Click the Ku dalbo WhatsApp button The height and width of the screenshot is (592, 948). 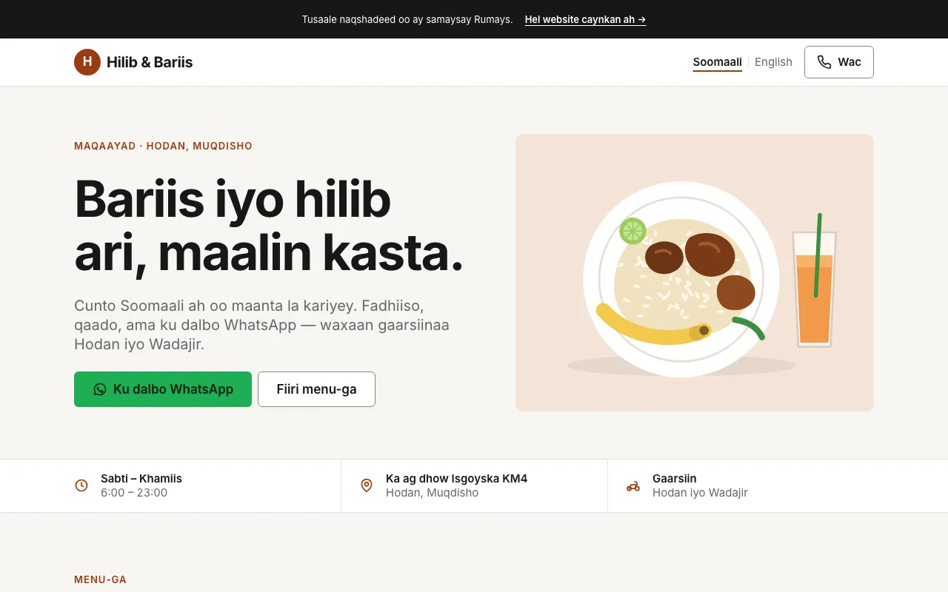pos(163,389)
